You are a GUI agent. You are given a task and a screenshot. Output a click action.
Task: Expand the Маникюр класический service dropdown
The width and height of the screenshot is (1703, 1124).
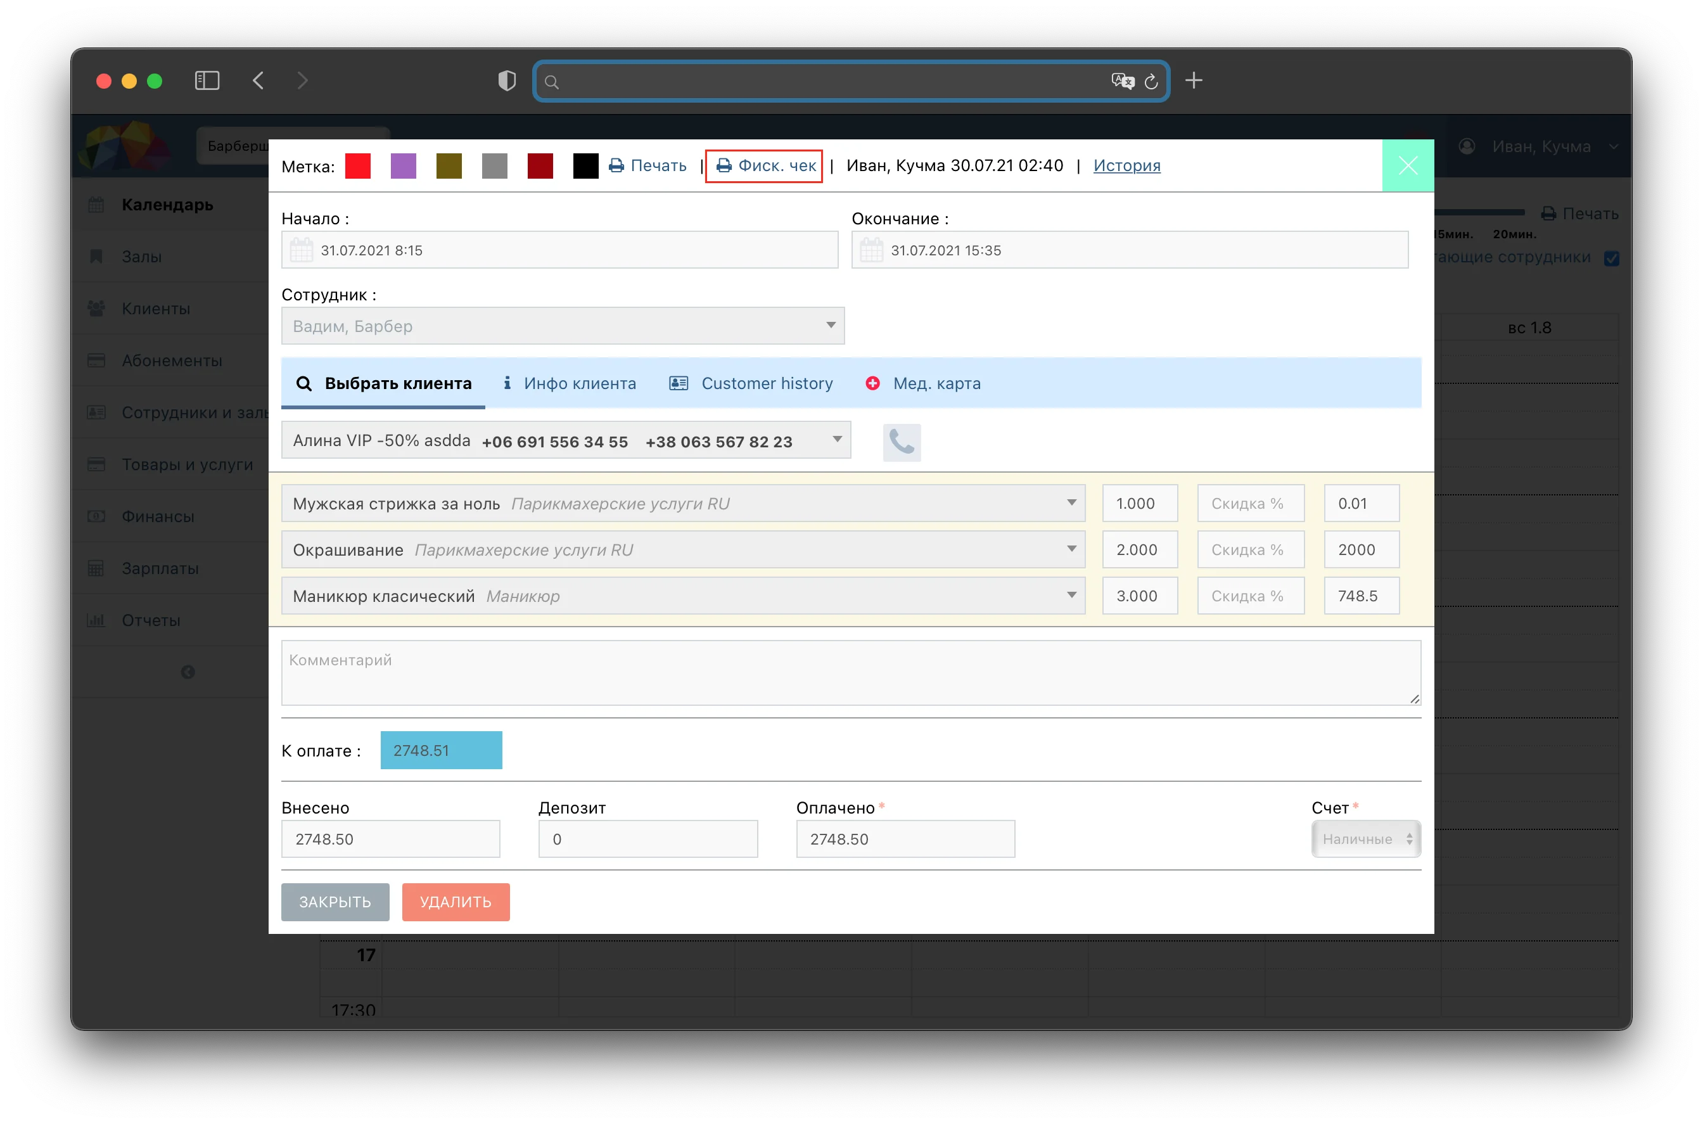683,596
